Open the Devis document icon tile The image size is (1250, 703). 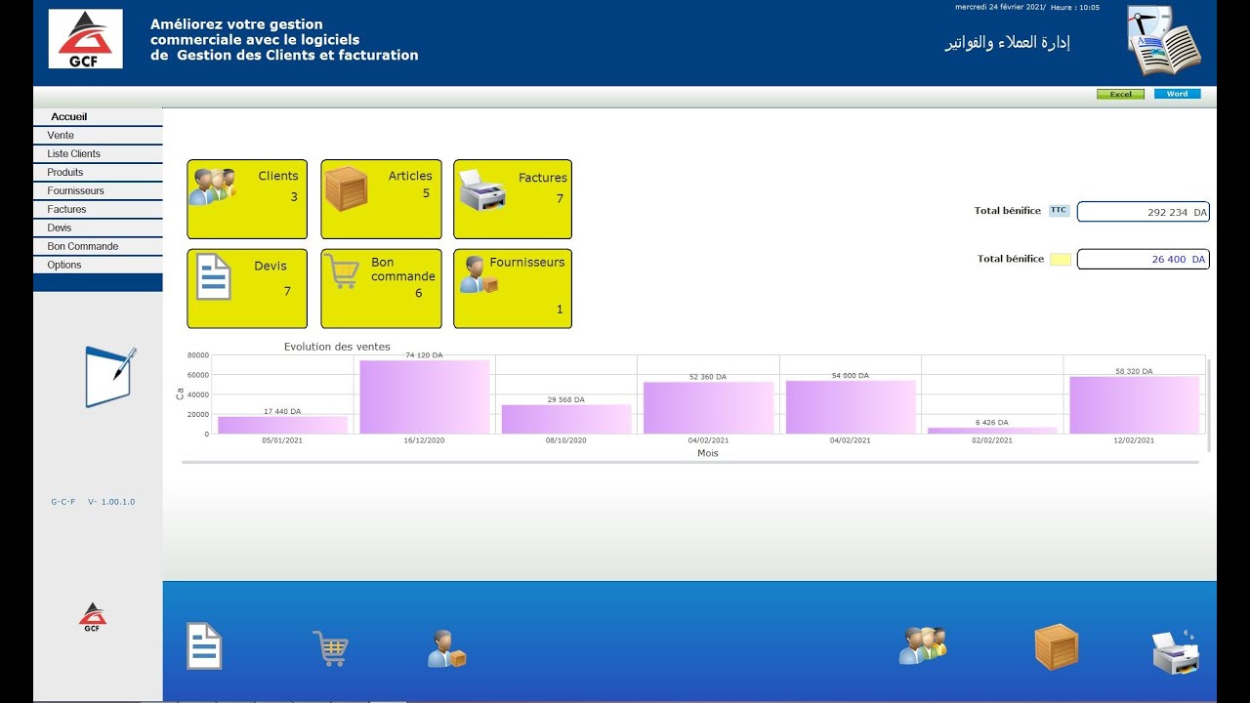tap(214, 276)
